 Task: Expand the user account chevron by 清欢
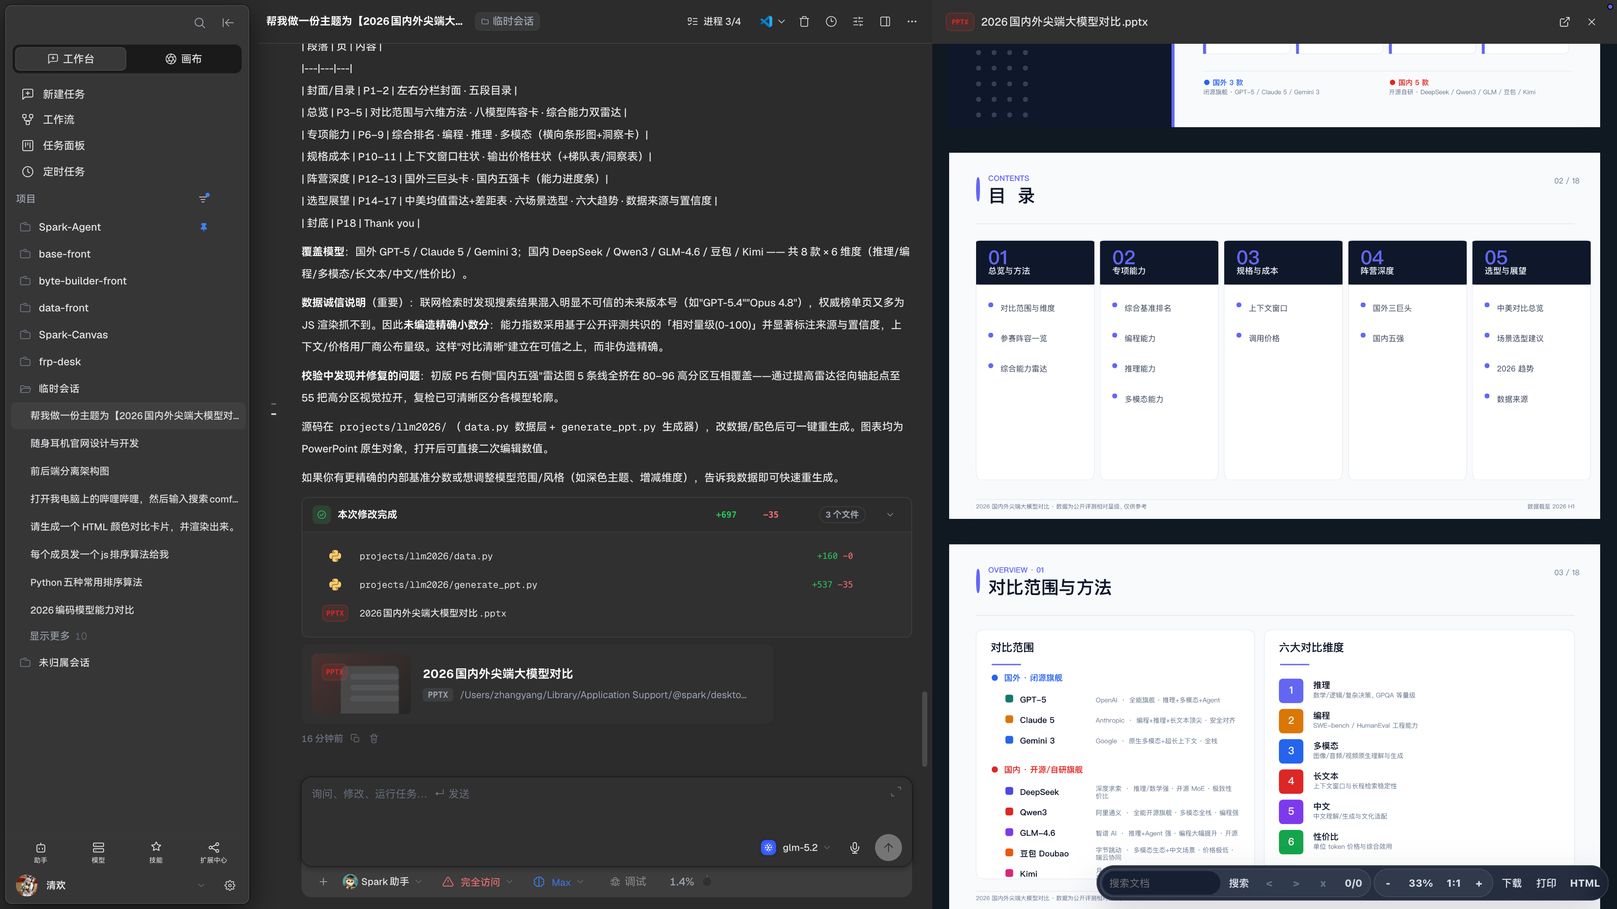(x=201, y=885)
